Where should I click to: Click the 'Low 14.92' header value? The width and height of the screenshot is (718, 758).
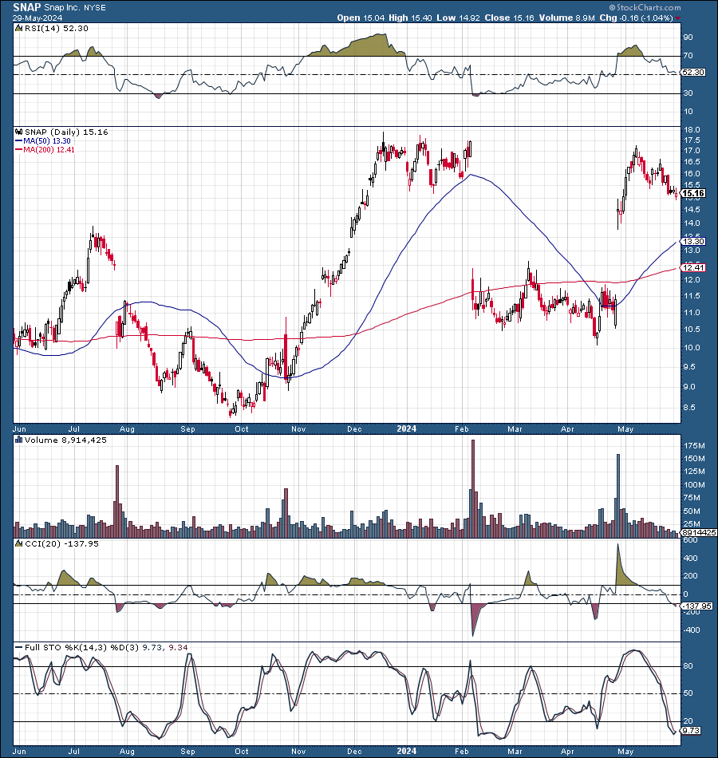459,18
